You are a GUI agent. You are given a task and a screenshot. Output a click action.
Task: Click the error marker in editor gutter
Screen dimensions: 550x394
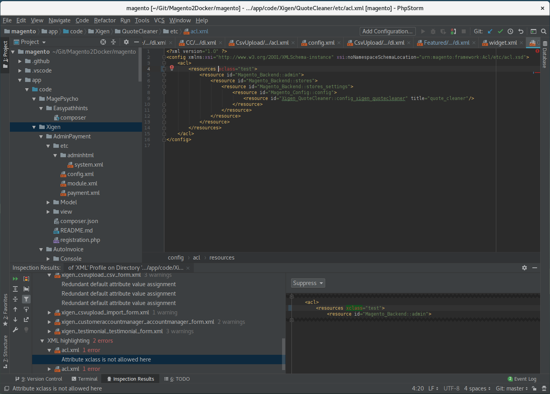[172, 68]
